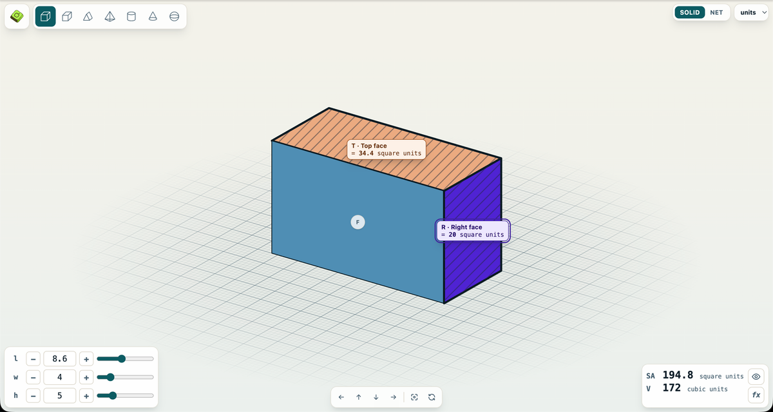Decrease height h with minus button
Screen dimensions: 773x412
34,396
